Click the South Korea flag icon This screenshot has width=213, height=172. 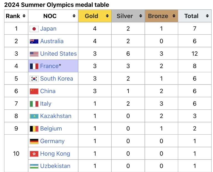(34, 79)
